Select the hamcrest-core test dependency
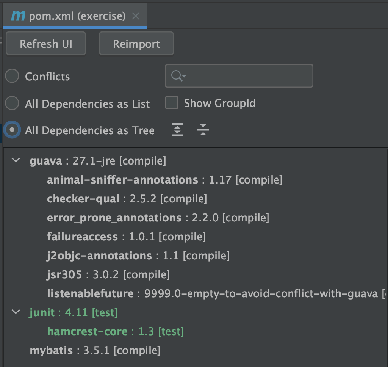Screen dimensions: 388x367 (x=115, y=331)
